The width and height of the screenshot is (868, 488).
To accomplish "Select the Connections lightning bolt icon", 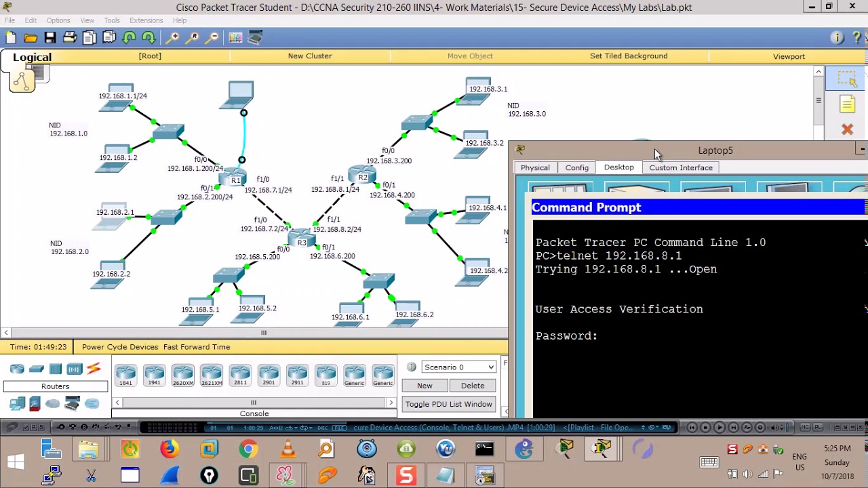I will click(94, 369).
